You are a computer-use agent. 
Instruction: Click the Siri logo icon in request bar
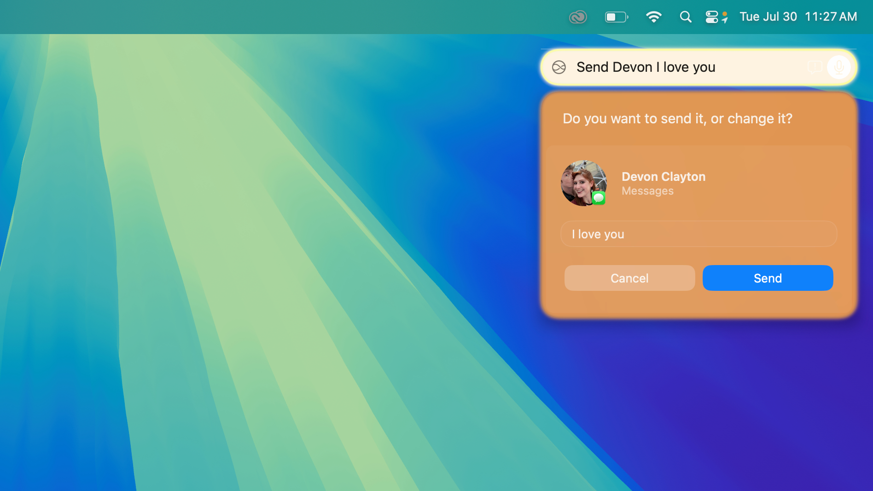click(x=559, y=67)
